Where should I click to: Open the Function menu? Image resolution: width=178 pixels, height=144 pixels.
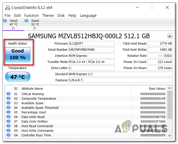(x=32, y=16)
